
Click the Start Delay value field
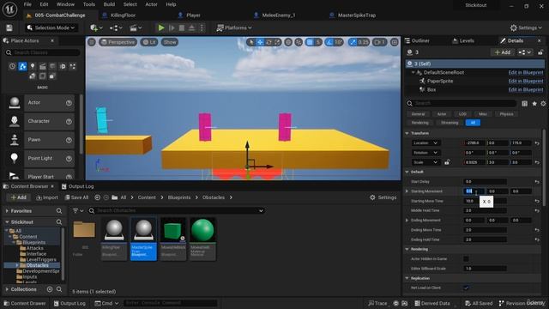485,181
